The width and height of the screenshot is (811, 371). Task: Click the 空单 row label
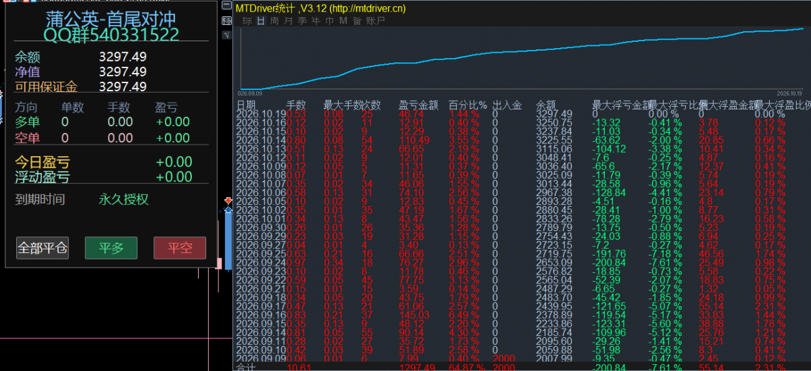27,138
